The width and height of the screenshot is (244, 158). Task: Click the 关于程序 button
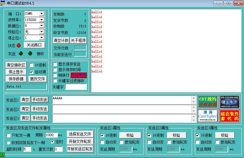(x=78, y=40)
